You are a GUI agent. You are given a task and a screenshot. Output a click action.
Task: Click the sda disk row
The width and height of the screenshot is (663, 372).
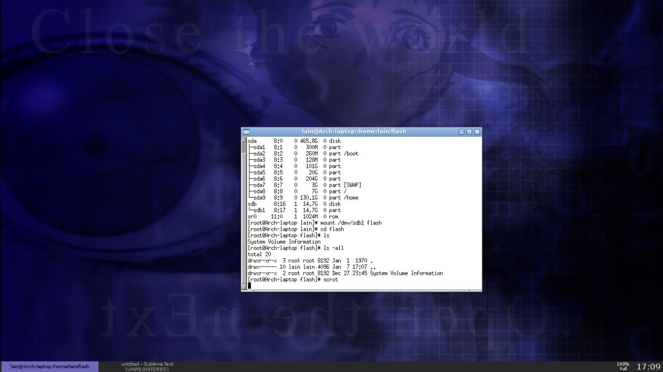[294, 141]
